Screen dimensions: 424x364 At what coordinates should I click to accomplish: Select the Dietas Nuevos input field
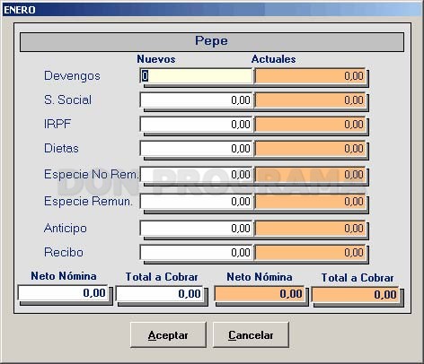[197, 149]
